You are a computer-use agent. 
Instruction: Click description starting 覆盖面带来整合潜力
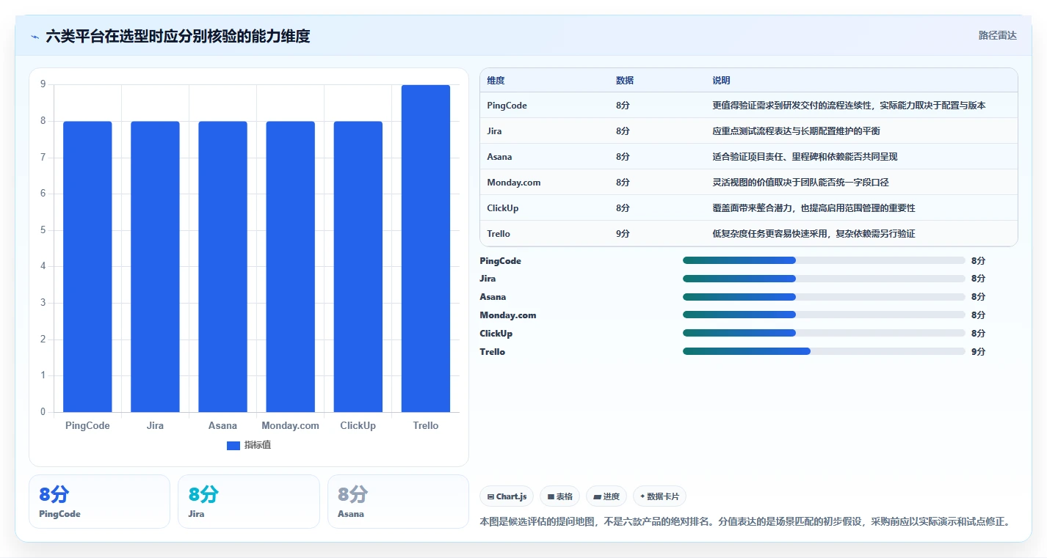[814, 208]
